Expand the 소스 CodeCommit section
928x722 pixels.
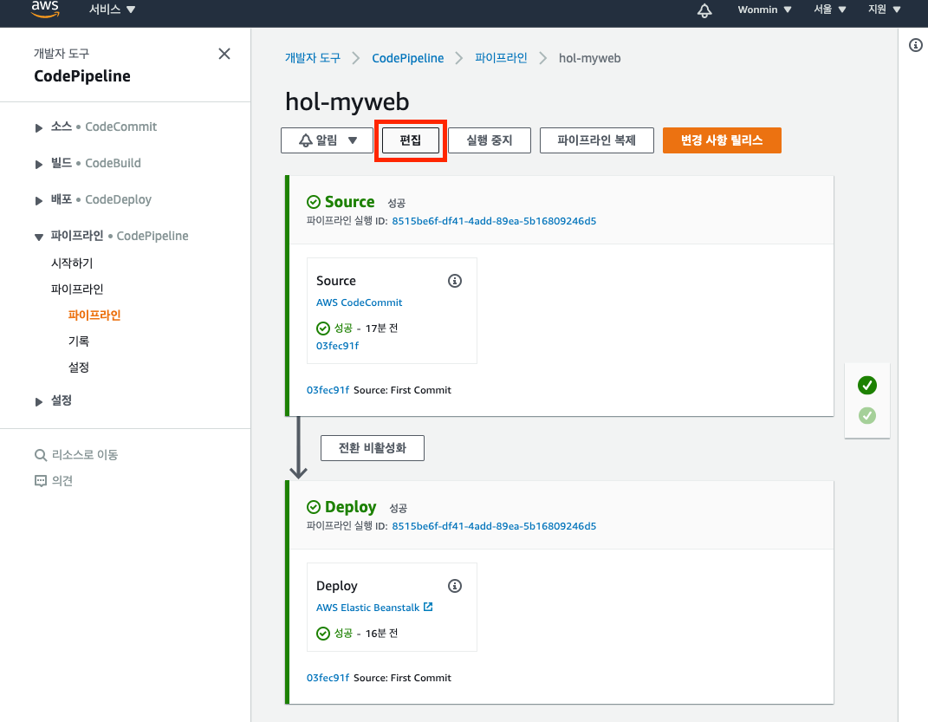(38, 127)
